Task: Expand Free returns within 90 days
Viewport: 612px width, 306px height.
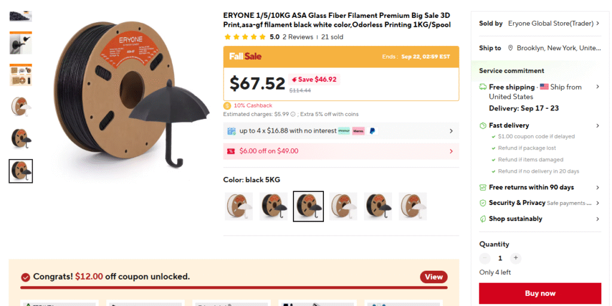Action: 598,188
